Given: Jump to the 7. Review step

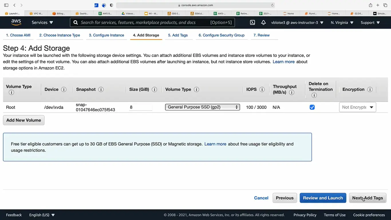Looking at the screenshot, I should click(262, 35).
